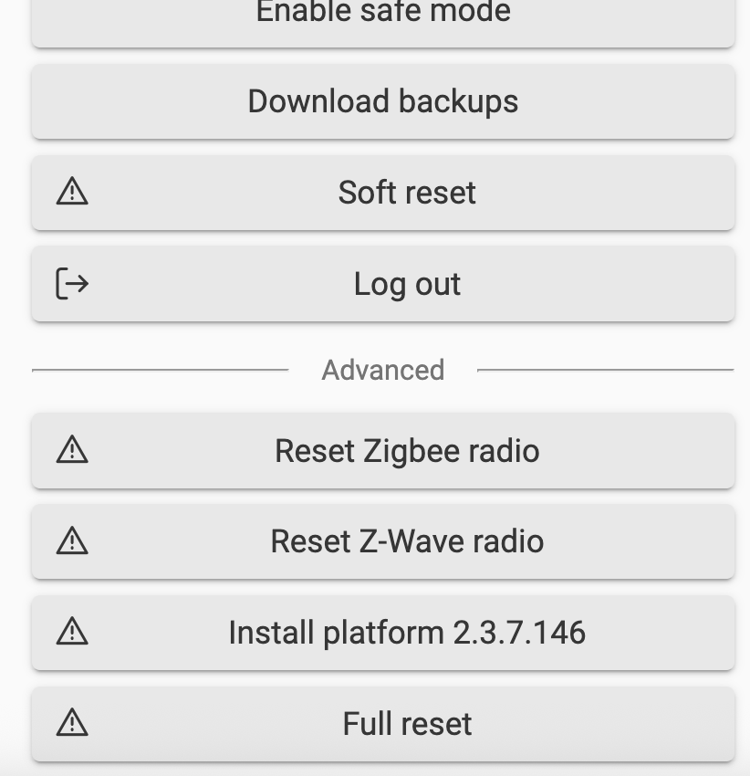Select the caution triangle on the Soft reset row
The image size is (750, 776).
72,193
